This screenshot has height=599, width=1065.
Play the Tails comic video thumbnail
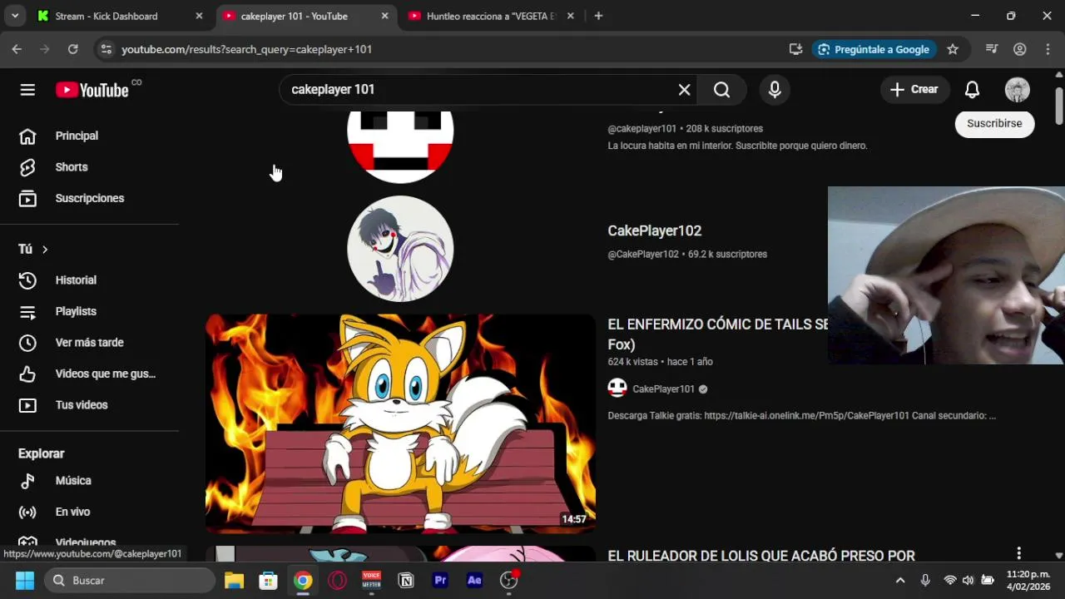click(400, 423)
